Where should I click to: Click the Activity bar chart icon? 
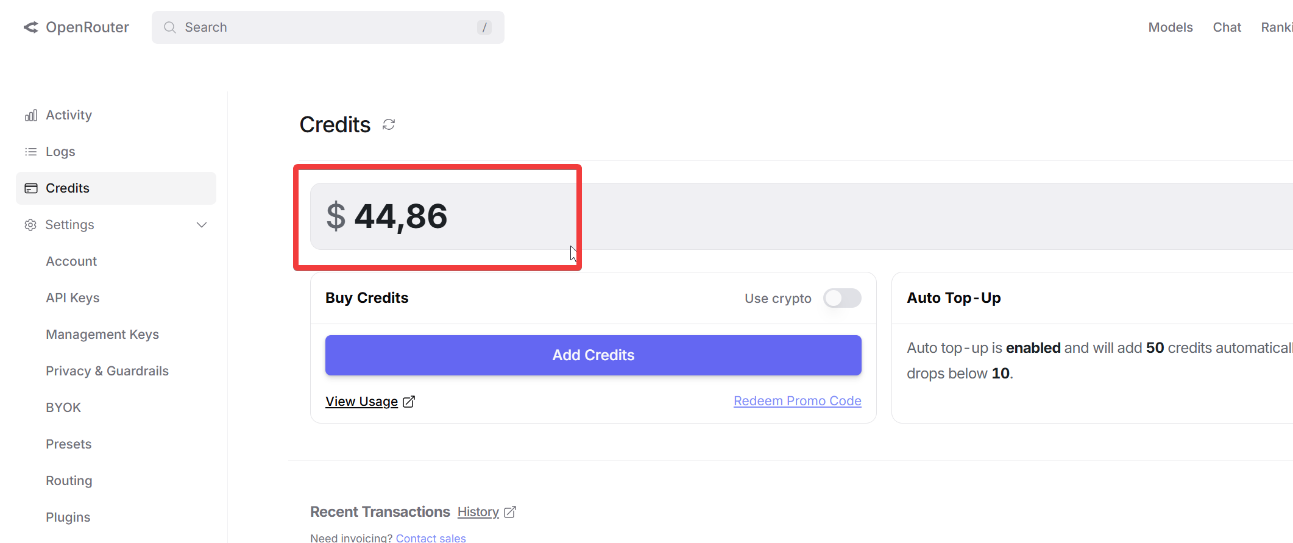point(31,115)
